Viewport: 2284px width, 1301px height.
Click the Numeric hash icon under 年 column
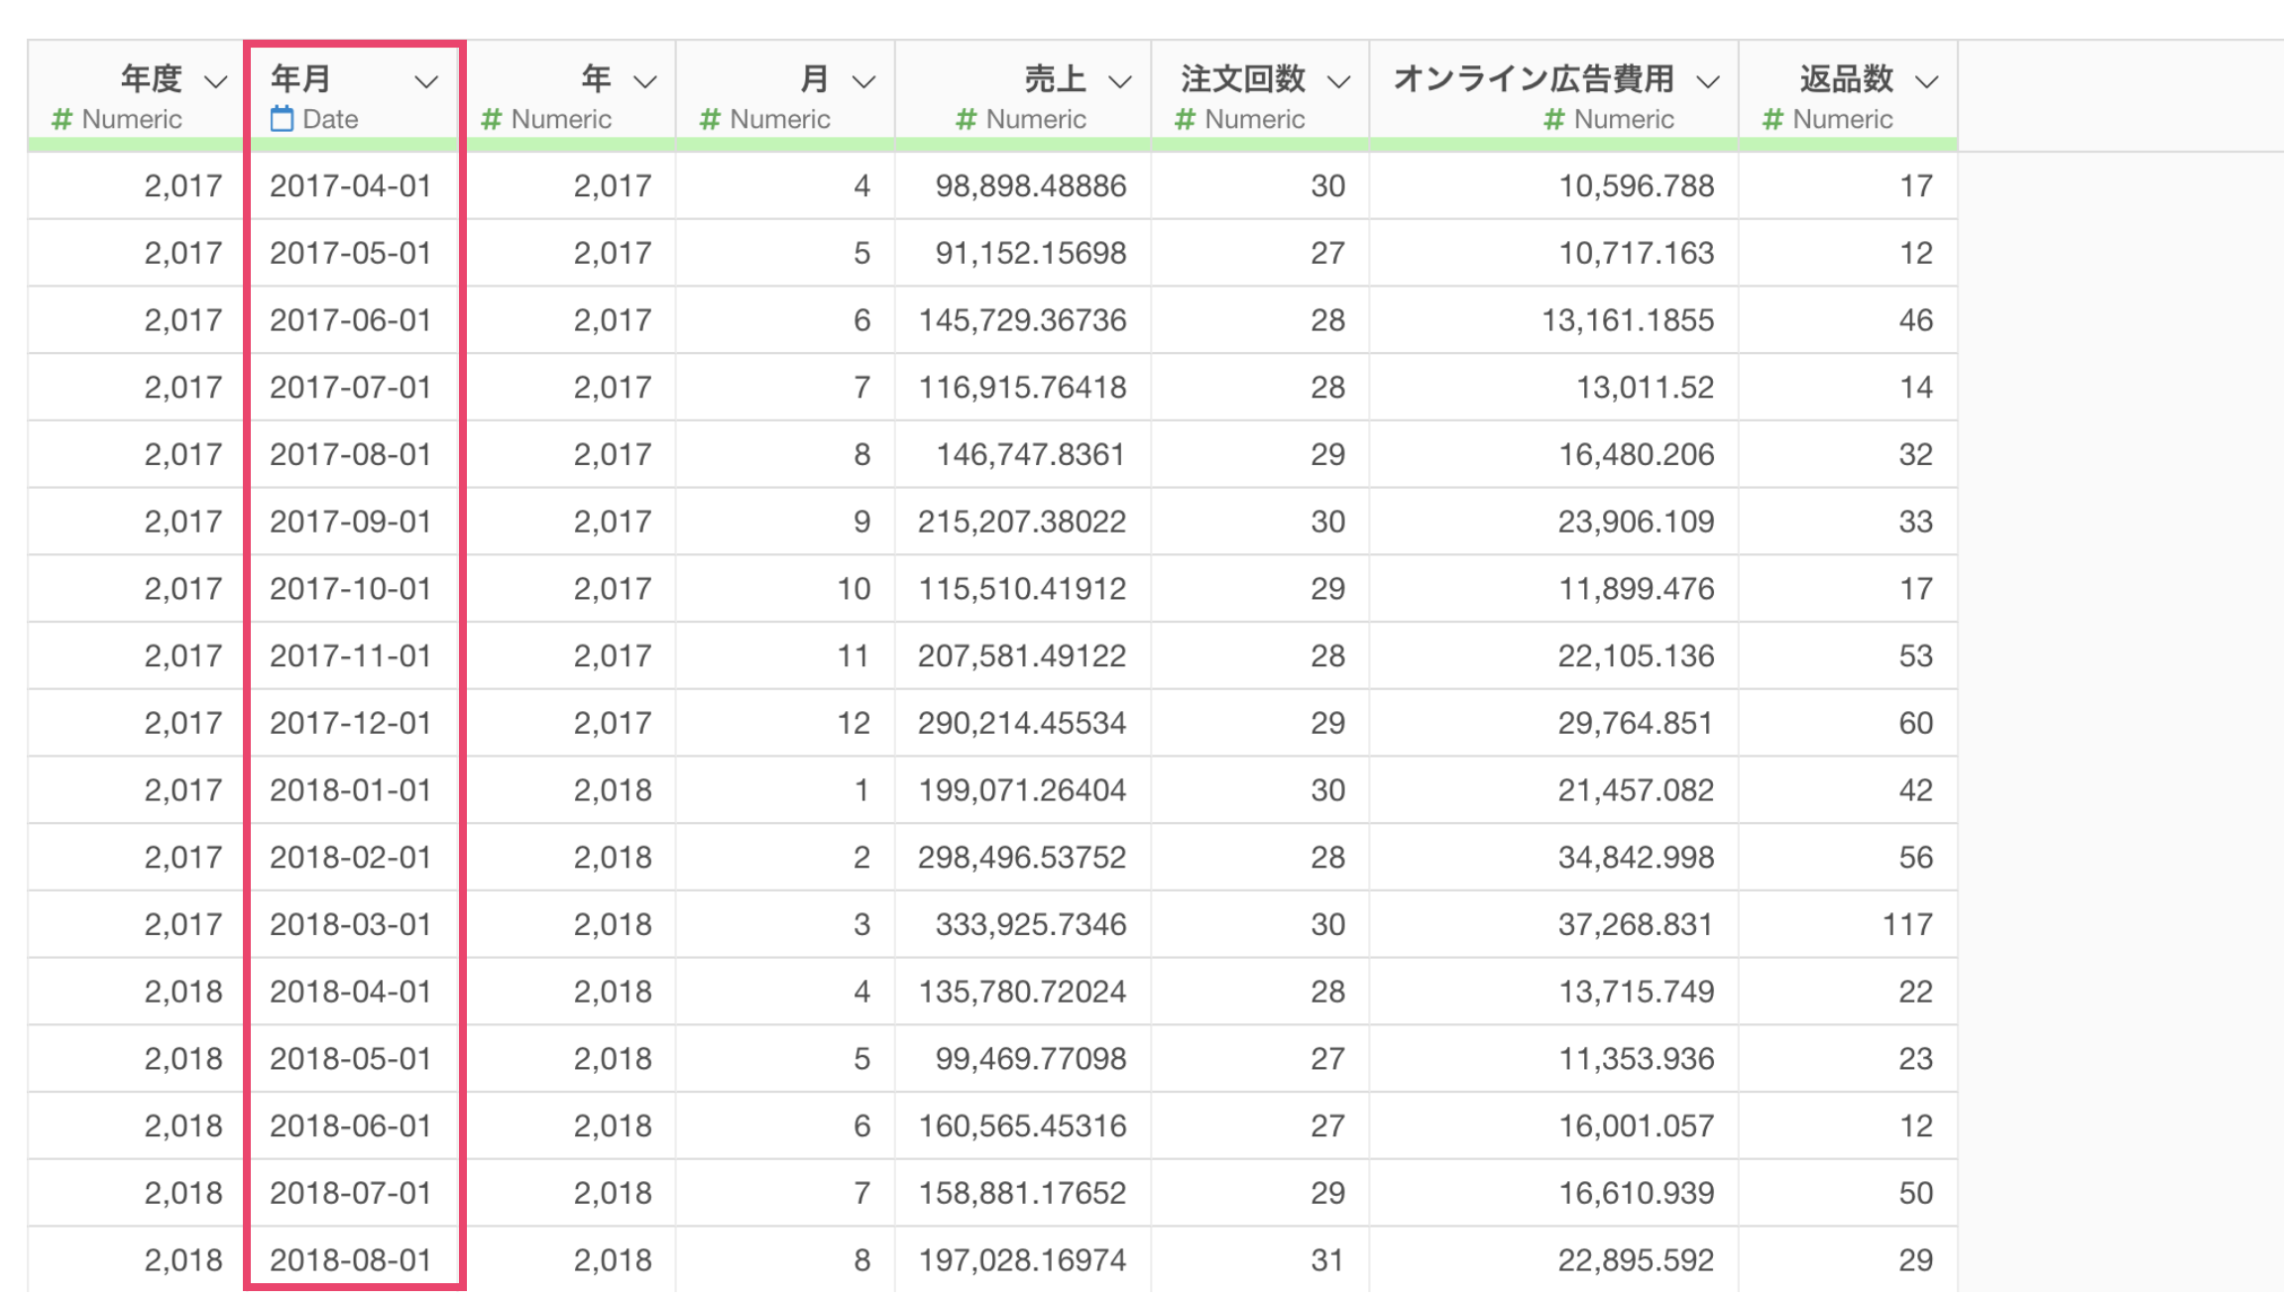[491, 119]
